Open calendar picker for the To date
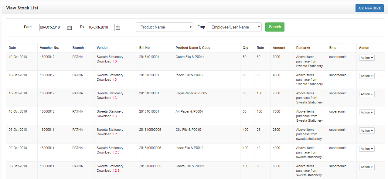The height and width of the screenshot is (179, 388). coord(118,28)
